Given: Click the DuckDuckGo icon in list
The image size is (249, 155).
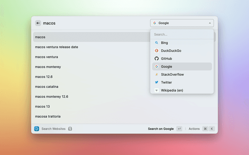Looking at the screenshot, I should pyautogui.click(x=156, y=51).
